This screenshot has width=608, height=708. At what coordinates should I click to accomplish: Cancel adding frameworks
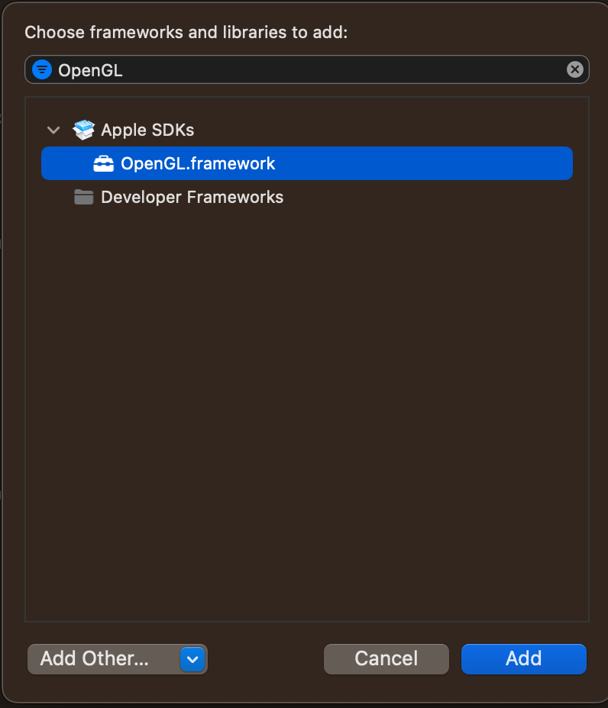point(386,658)
